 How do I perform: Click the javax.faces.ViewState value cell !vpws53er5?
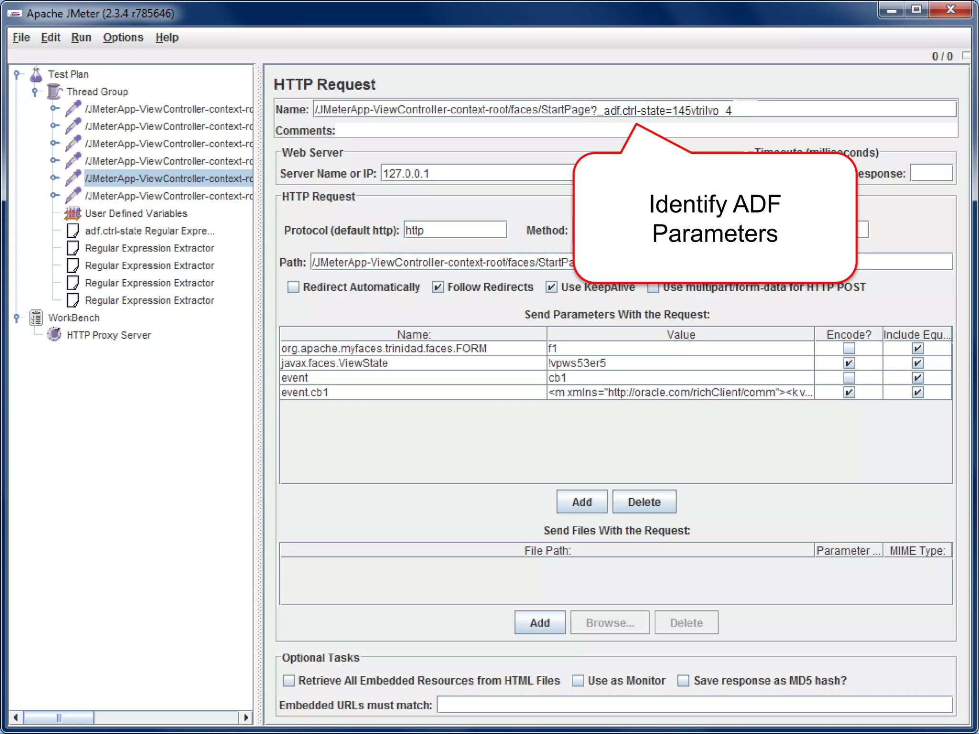[680, 363]
